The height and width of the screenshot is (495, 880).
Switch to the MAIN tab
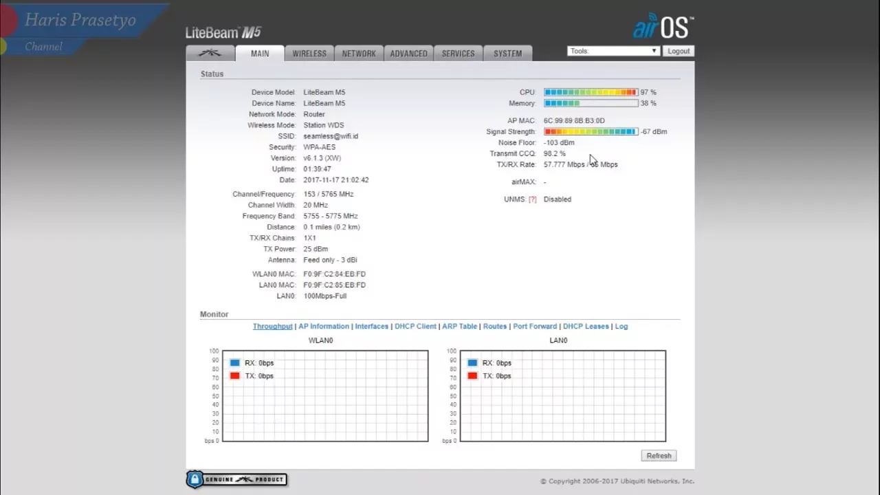[x=260, y=53]
